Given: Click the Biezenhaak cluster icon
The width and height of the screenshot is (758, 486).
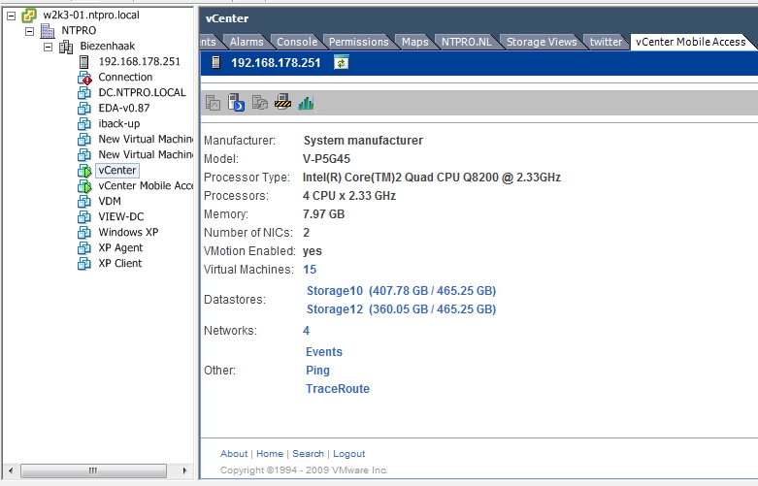Looking at the screenshot, I should coord(66,47).
